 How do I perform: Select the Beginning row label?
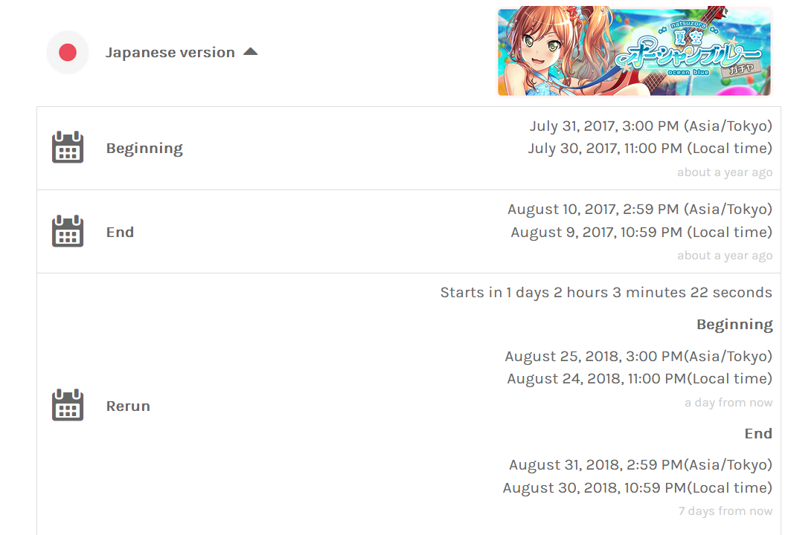coord(144,148)
